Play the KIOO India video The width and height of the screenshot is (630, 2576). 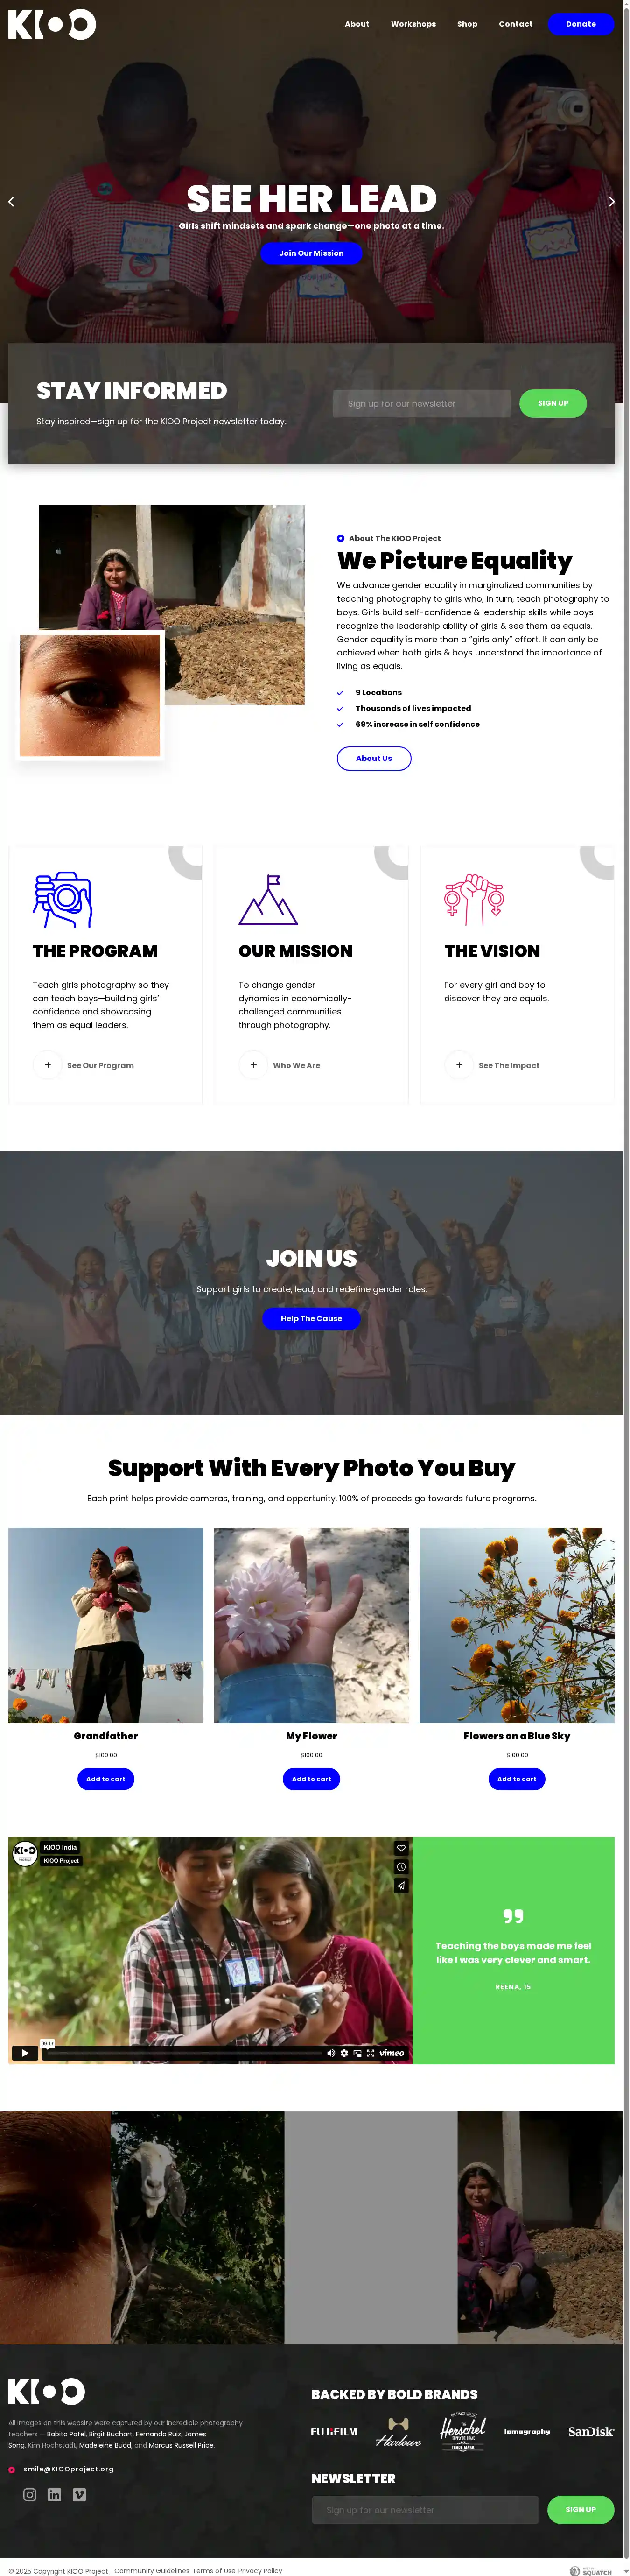25,2053
